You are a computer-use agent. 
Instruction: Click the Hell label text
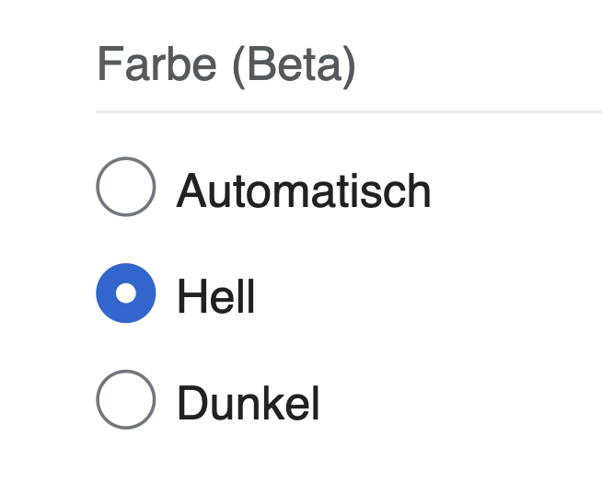tap(215, 297)
